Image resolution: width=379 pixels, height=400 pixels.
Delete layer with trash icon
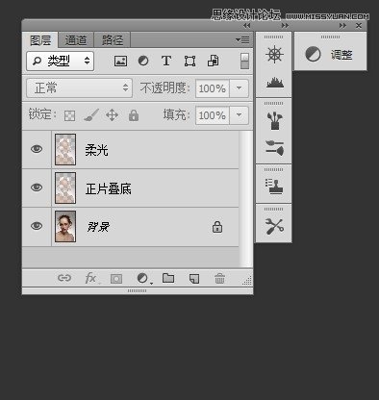(219, 278)
